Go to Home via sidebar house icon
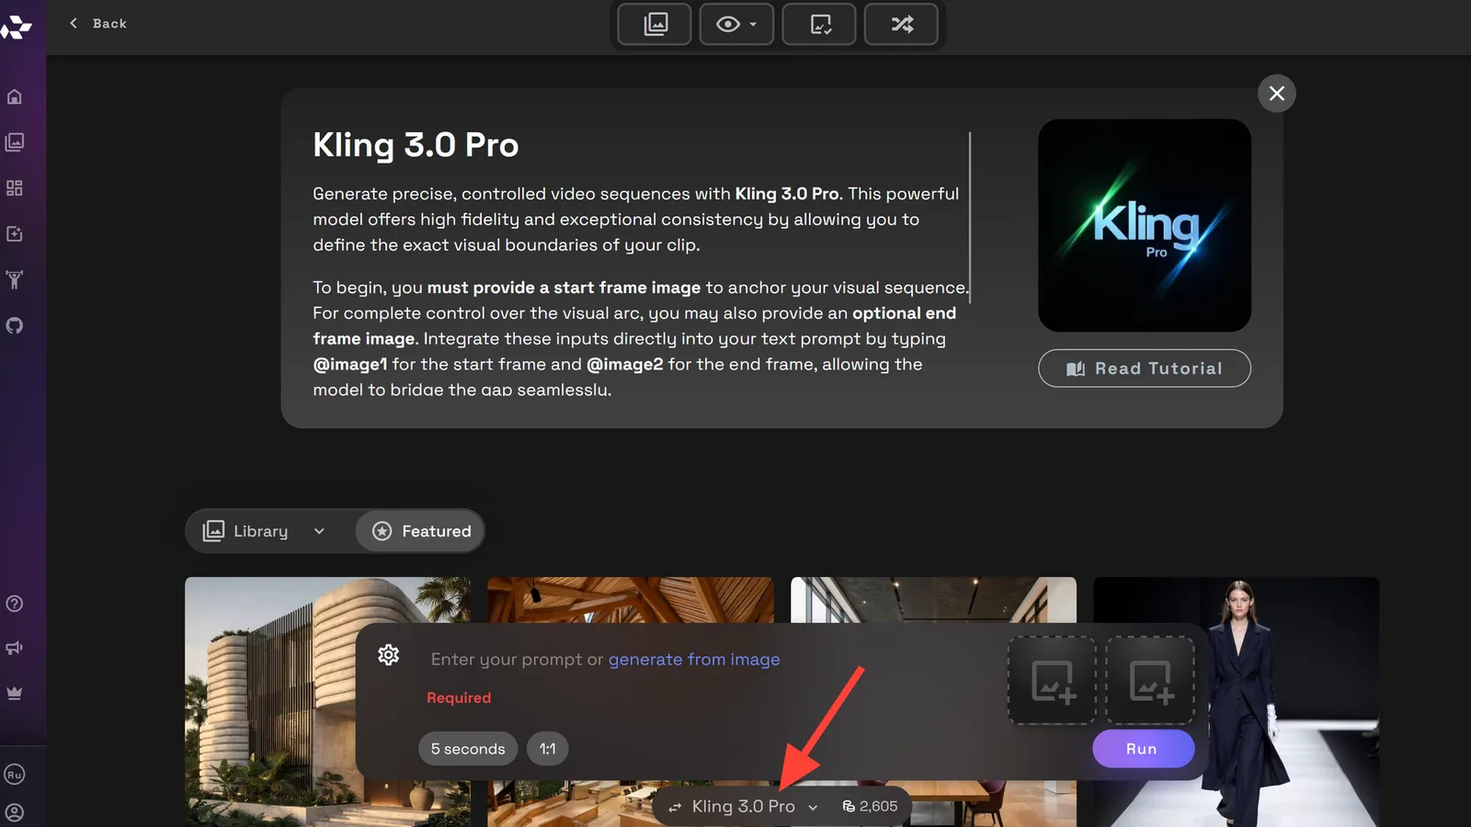 pyautogui.click(x=15, y=96)
